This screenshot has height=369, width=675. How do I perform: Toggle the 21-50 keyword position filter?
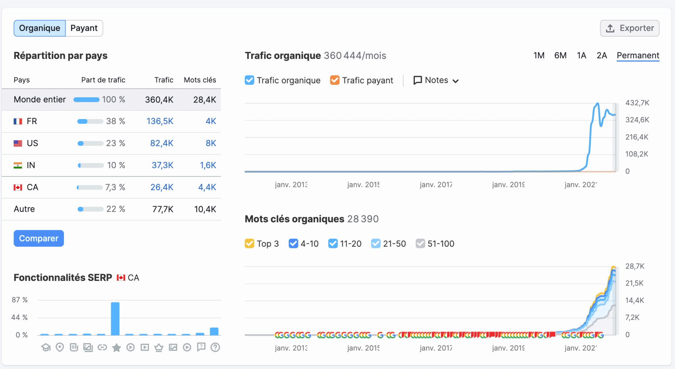tap(376, 243)
